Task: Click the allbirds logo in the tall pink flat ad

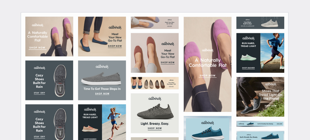Action: pyautogui.click(x=207, y=50)
